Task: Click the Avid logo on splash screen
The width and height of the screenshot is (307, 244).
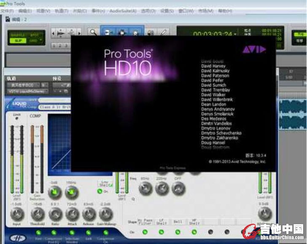Action: pyautogui.click(x=254, y=50)
